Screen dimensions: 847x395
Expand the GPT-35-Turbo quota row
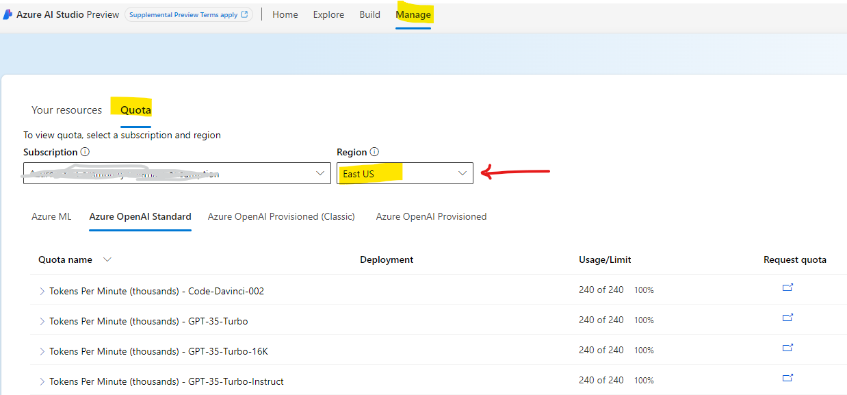tap(42, 321)
